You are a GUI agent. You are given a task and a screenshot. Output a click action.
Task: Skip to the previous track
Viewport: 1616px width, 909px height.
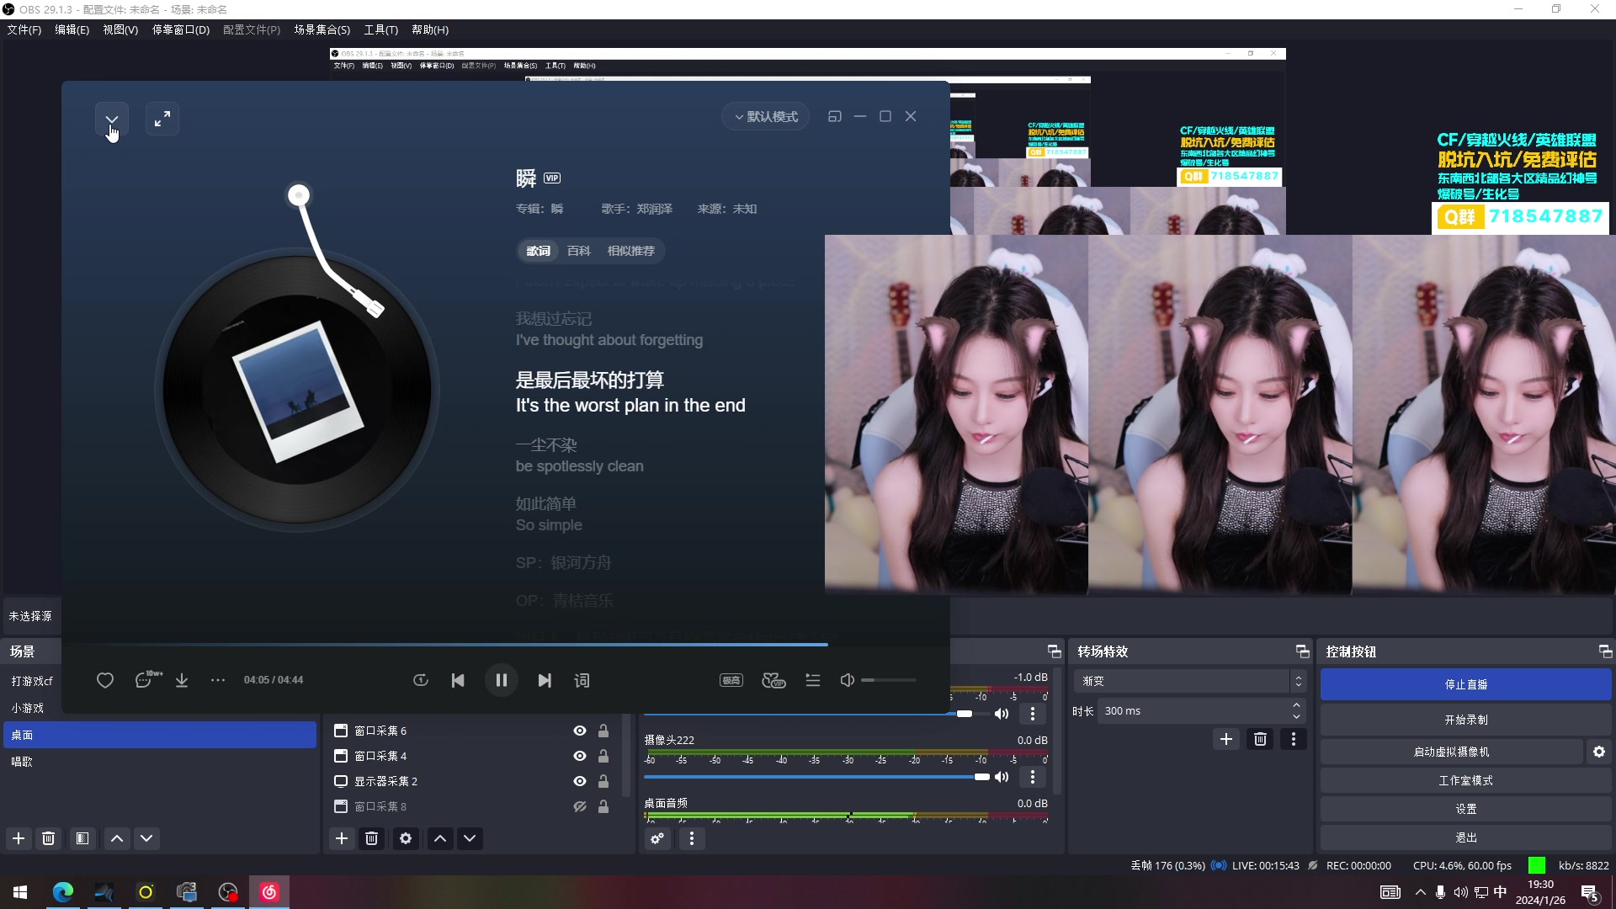458,680
